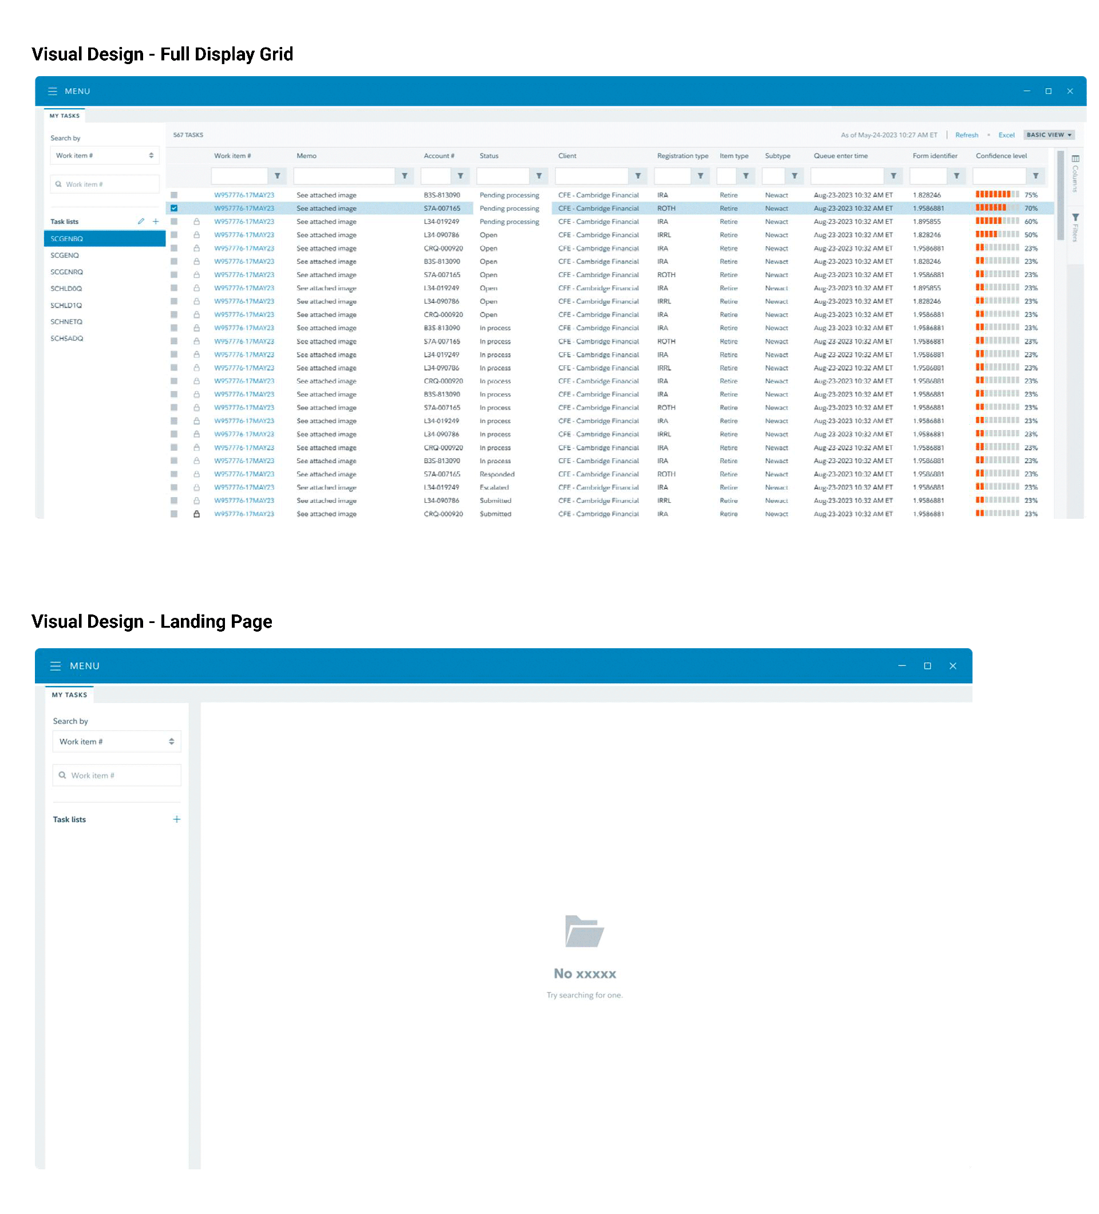Click the plus icon in Landing Page Task lists
The image size is (1099, 1214).
(177, 820)
